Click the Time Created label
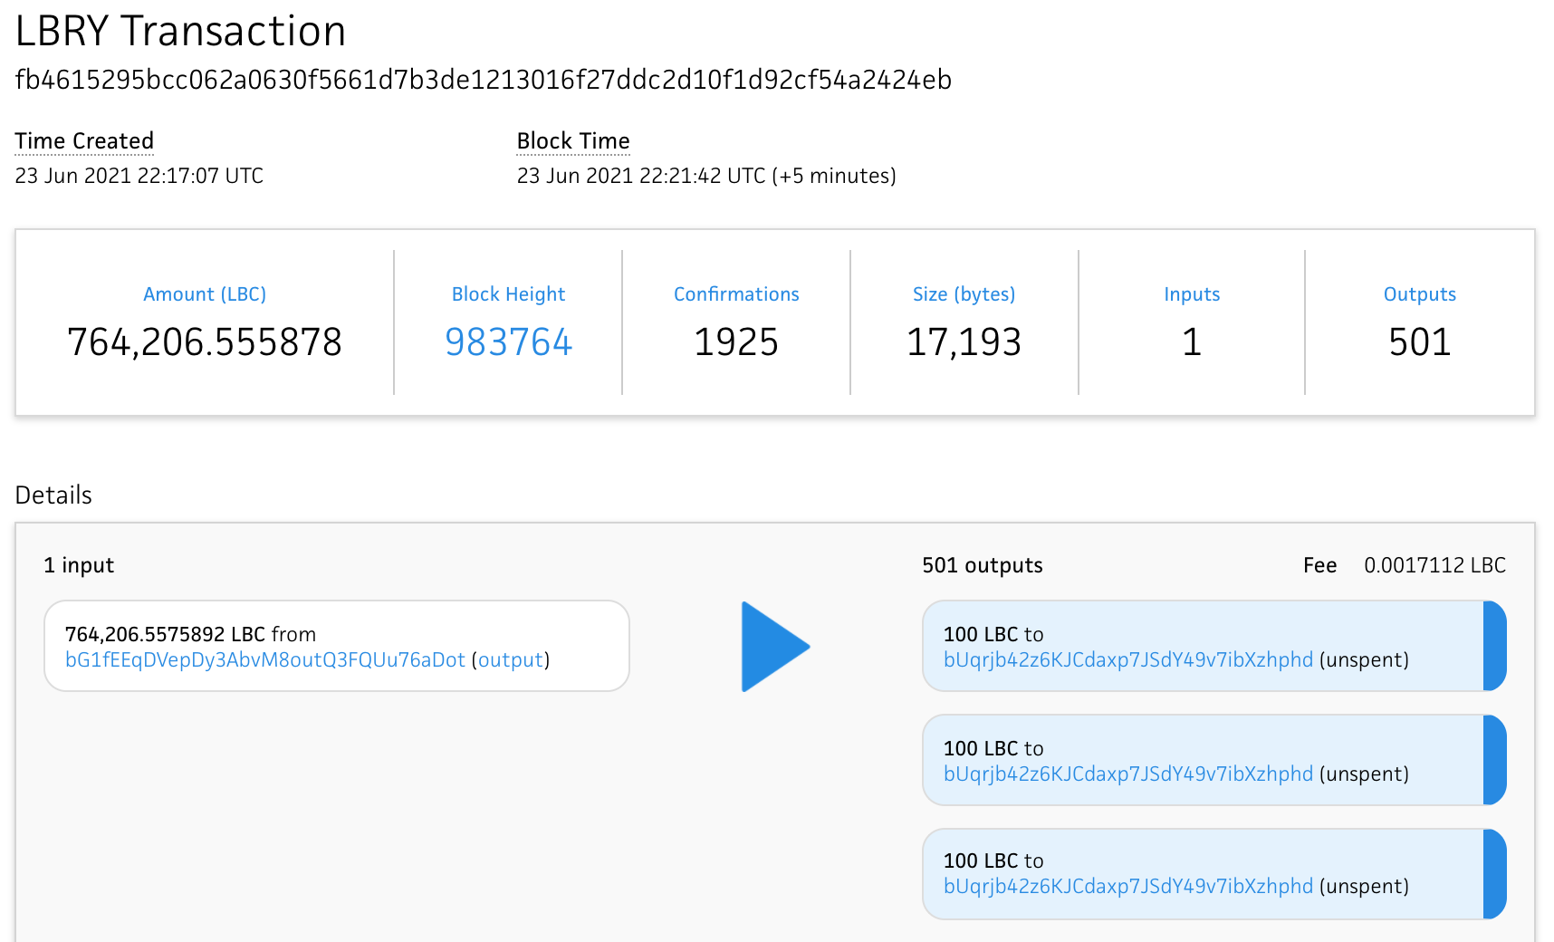 [84, 141]
